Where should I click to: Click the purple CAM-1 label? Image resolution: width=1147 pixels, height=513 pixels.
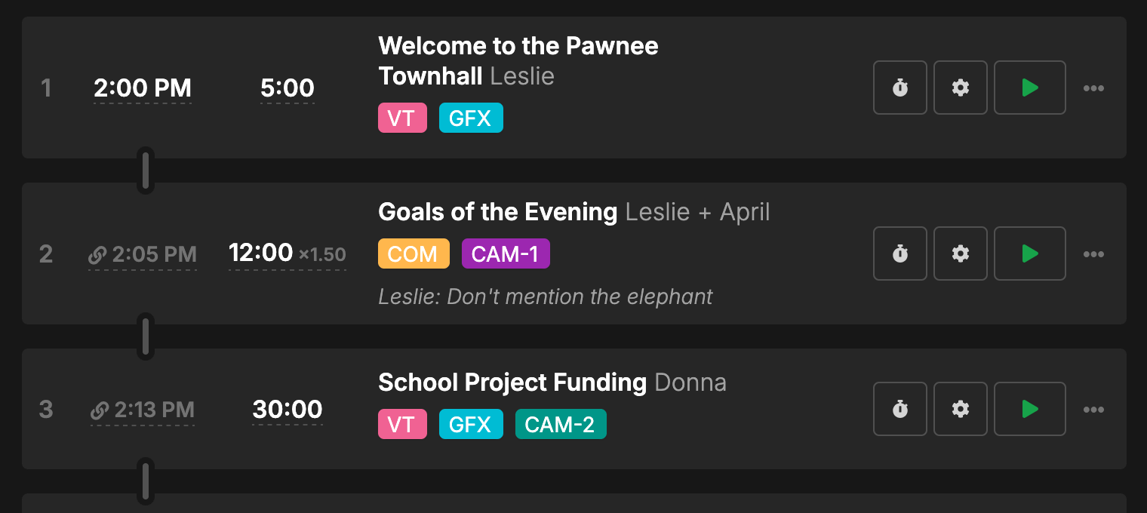click(x=506, y=254)
